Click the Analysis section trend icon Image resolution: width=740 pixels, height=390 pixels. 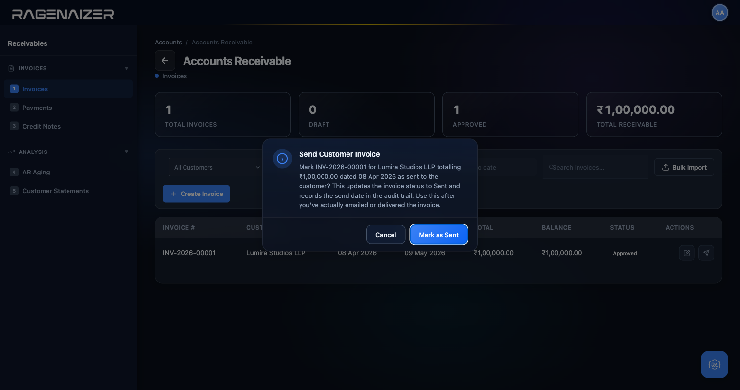(x=11, y=152)
